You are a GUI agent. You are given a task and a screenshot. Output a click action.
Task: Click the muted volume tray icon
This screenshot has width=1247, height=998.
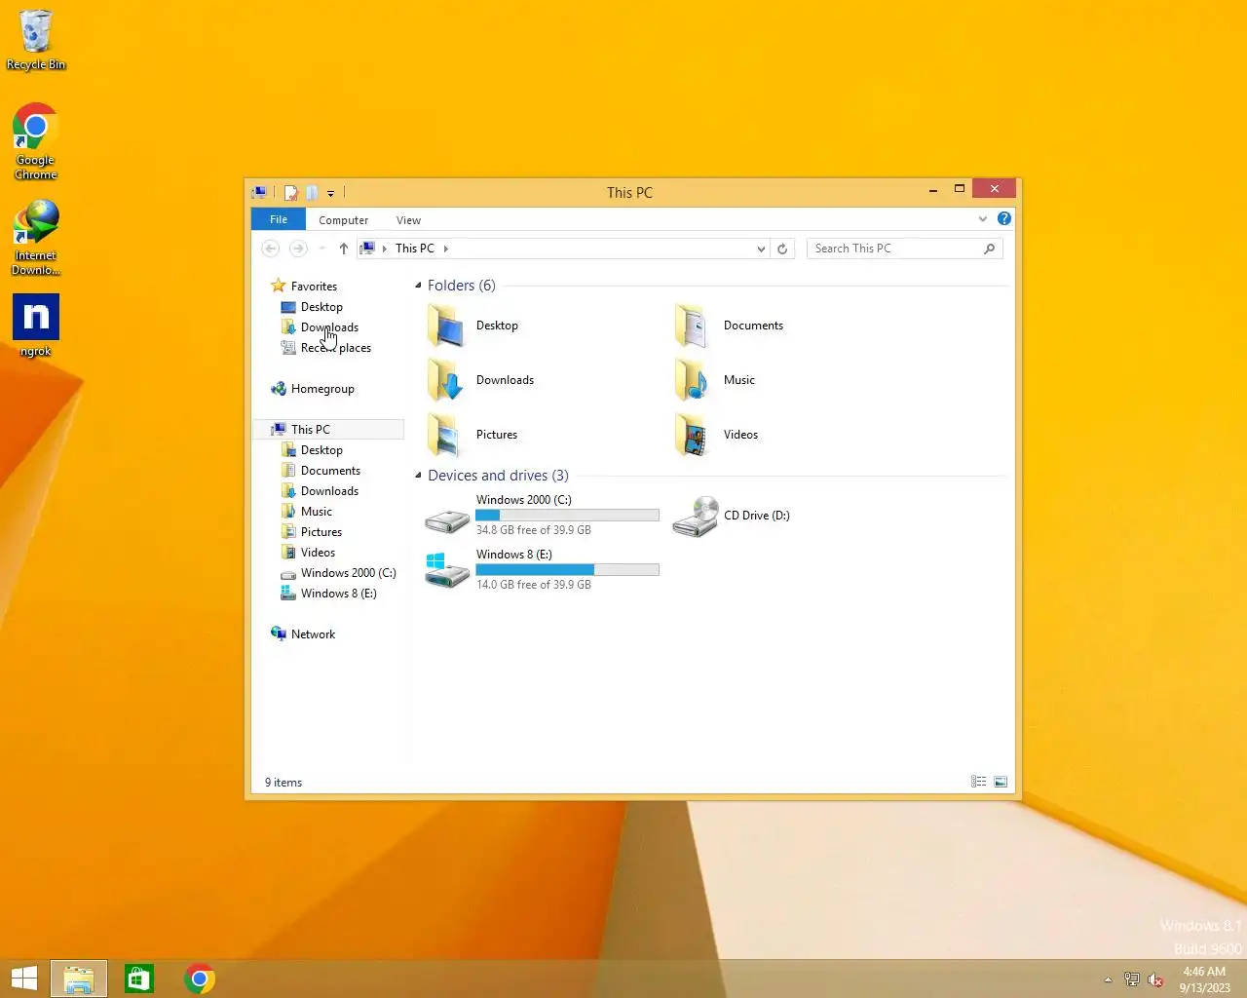click(1155, 979)
